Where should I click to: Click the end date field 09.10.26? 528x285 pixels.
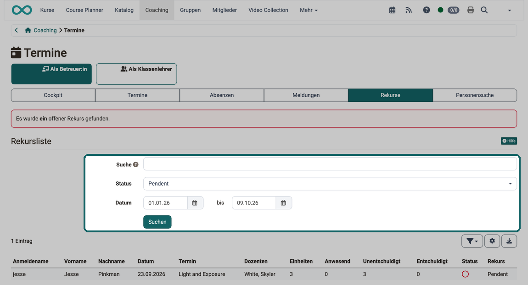click(x=254, y=203)
